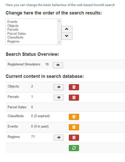The image size is (125, 162).
Task: Delete Objects entries with red trash button
Action: coord(74,87)
